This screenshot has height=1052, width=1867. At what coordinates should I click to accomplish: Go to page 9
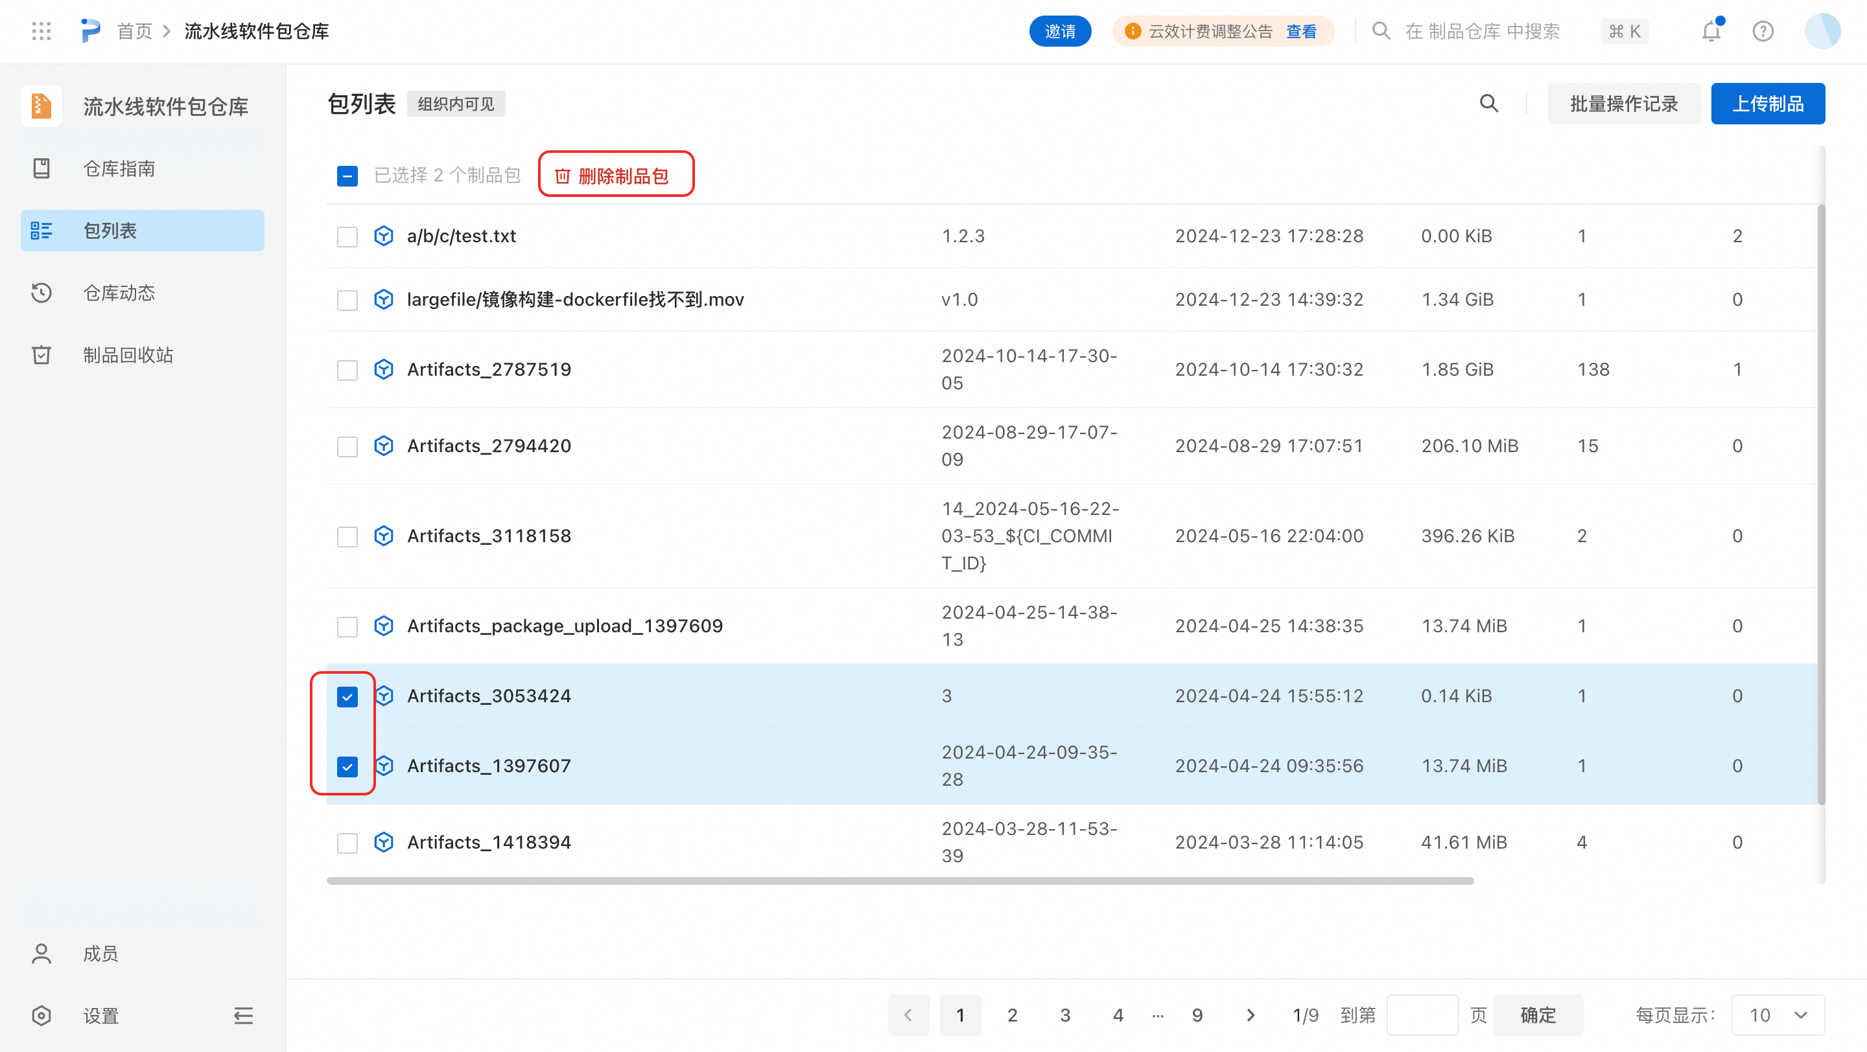(x=1197, y=1015)
